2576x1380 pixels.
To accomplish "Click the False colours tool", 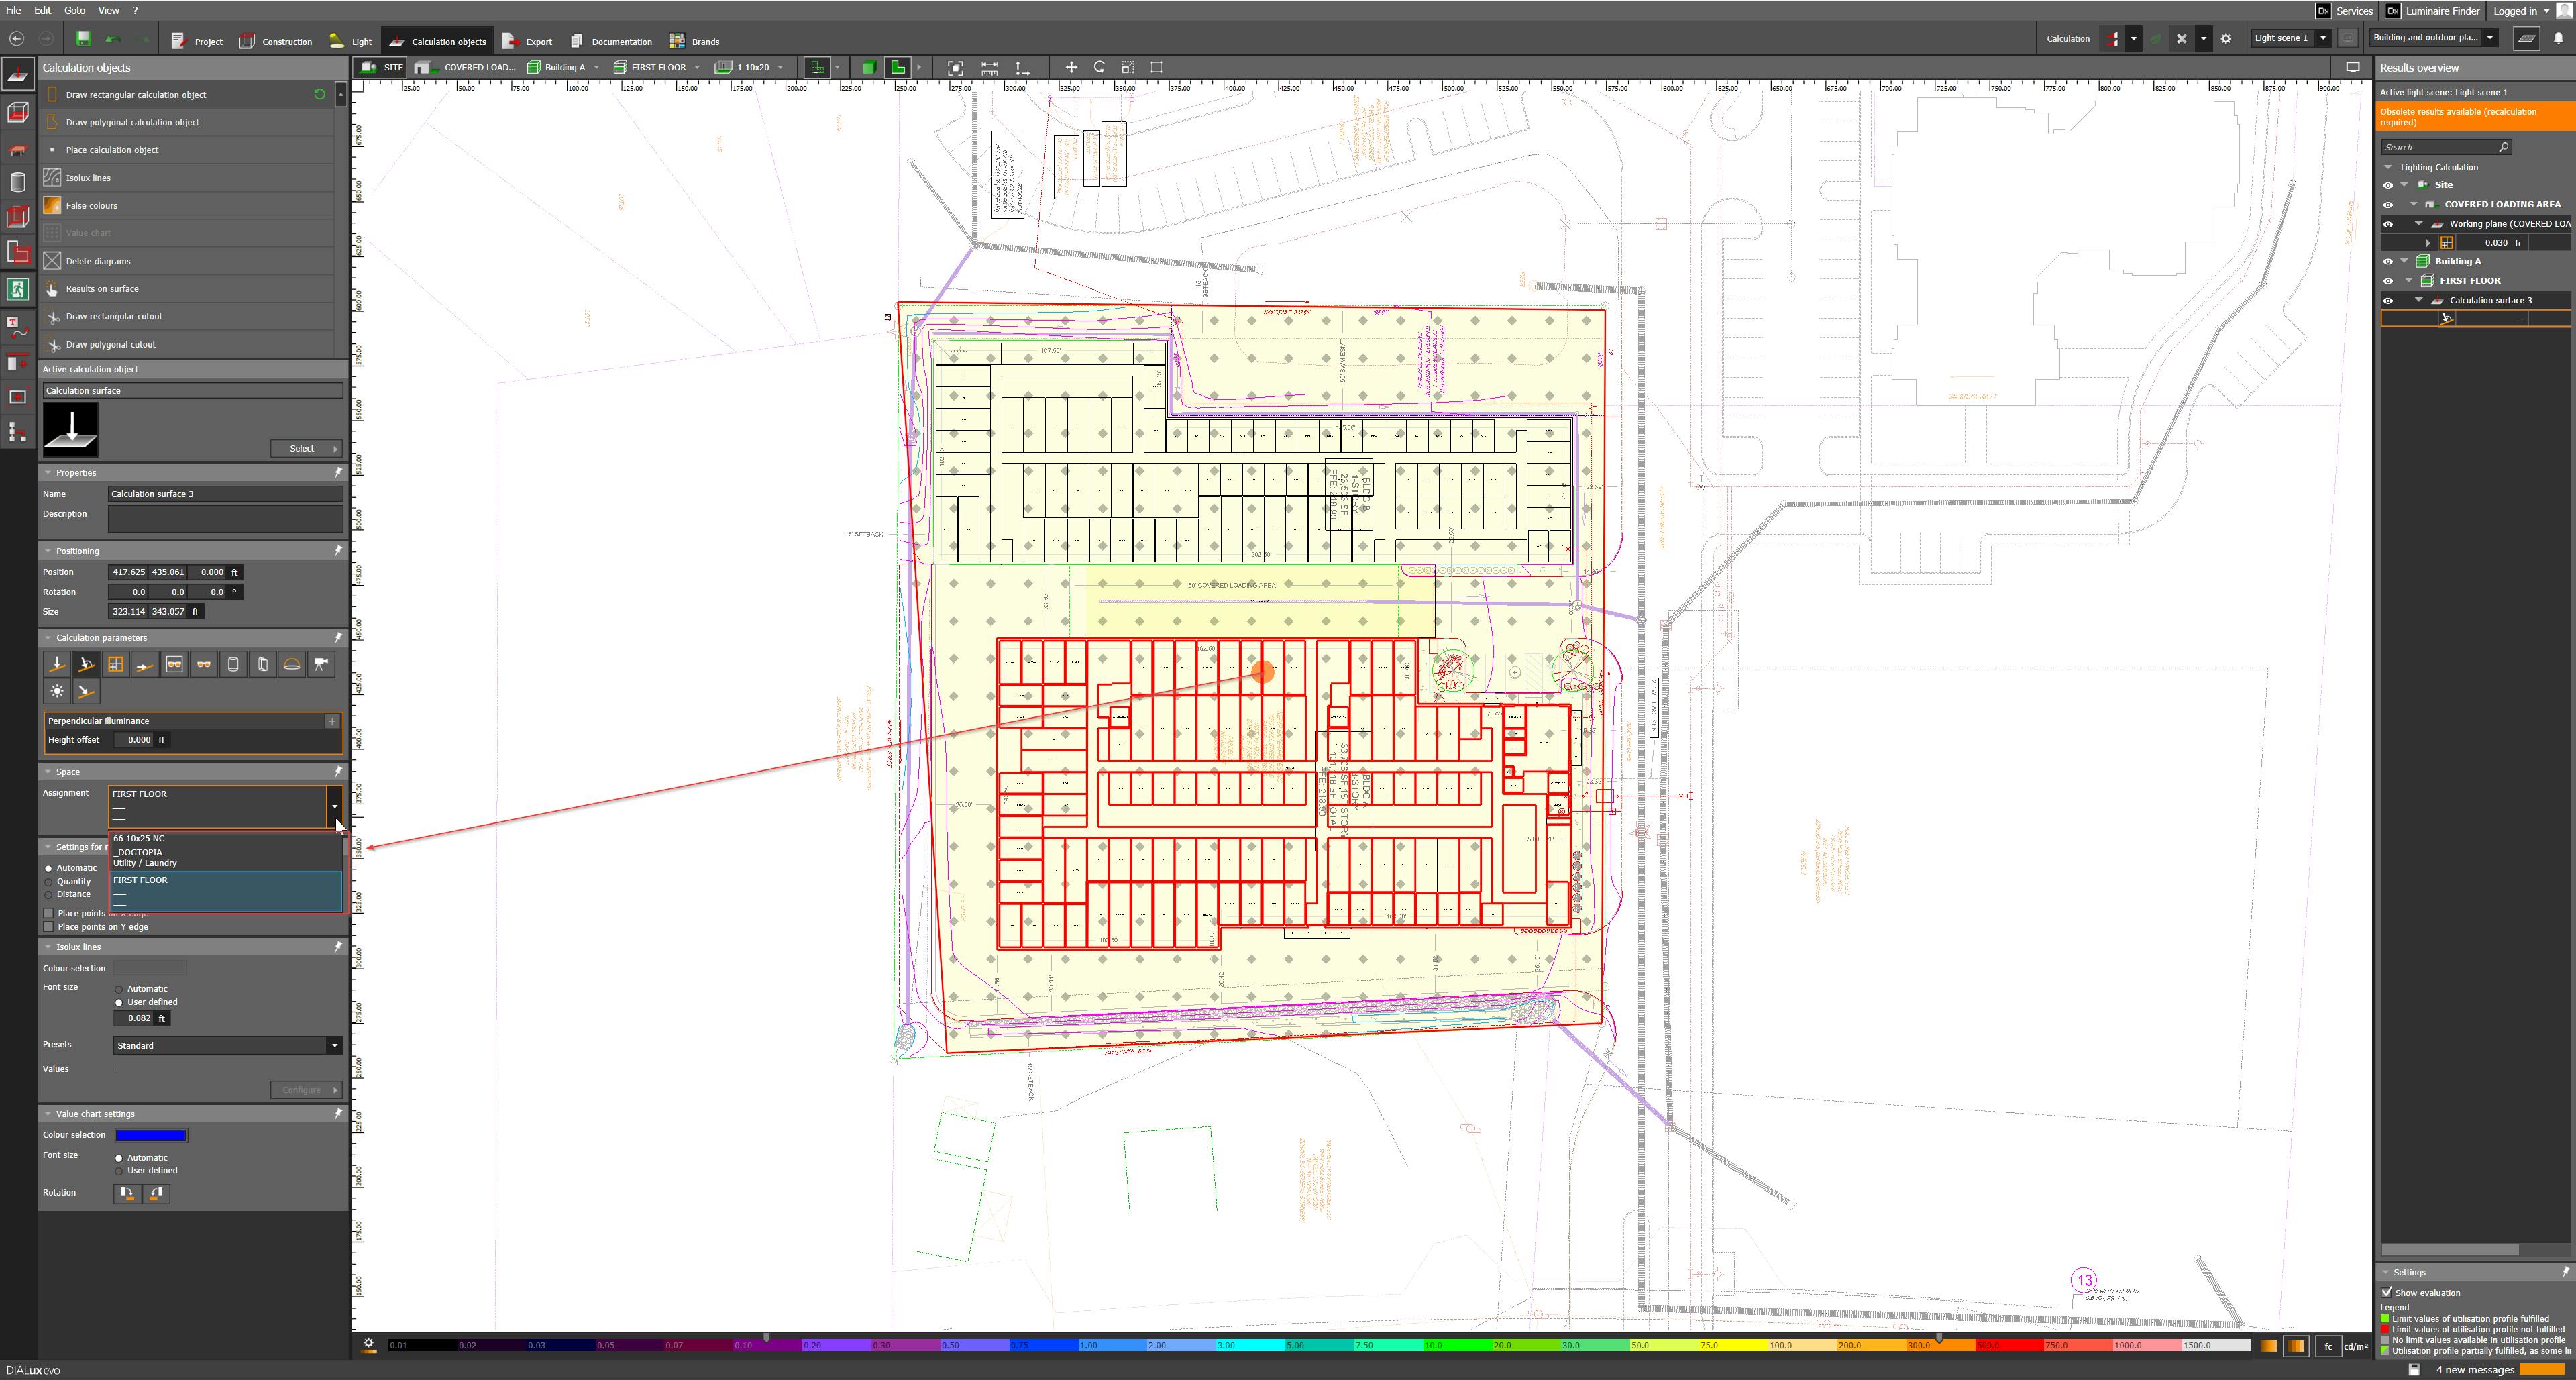I will 91,205.
